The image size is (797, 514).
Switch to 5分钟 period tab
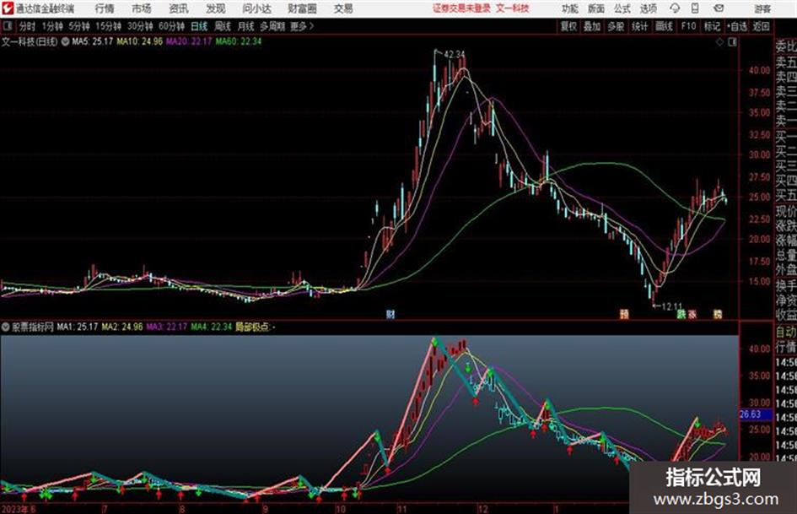79,26
